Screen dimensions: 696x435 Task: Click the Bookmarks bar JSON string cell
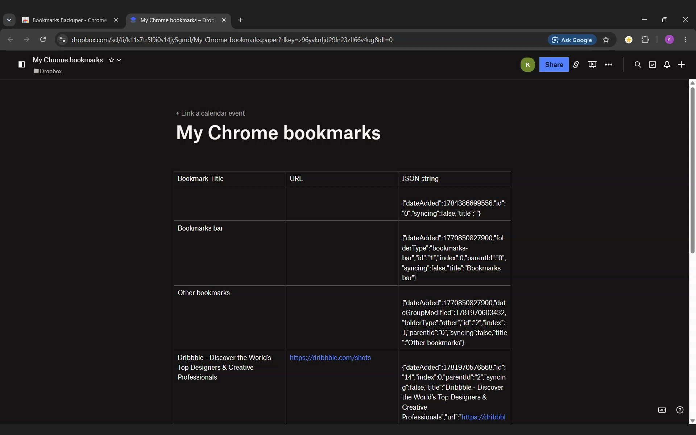coord(455,253)
